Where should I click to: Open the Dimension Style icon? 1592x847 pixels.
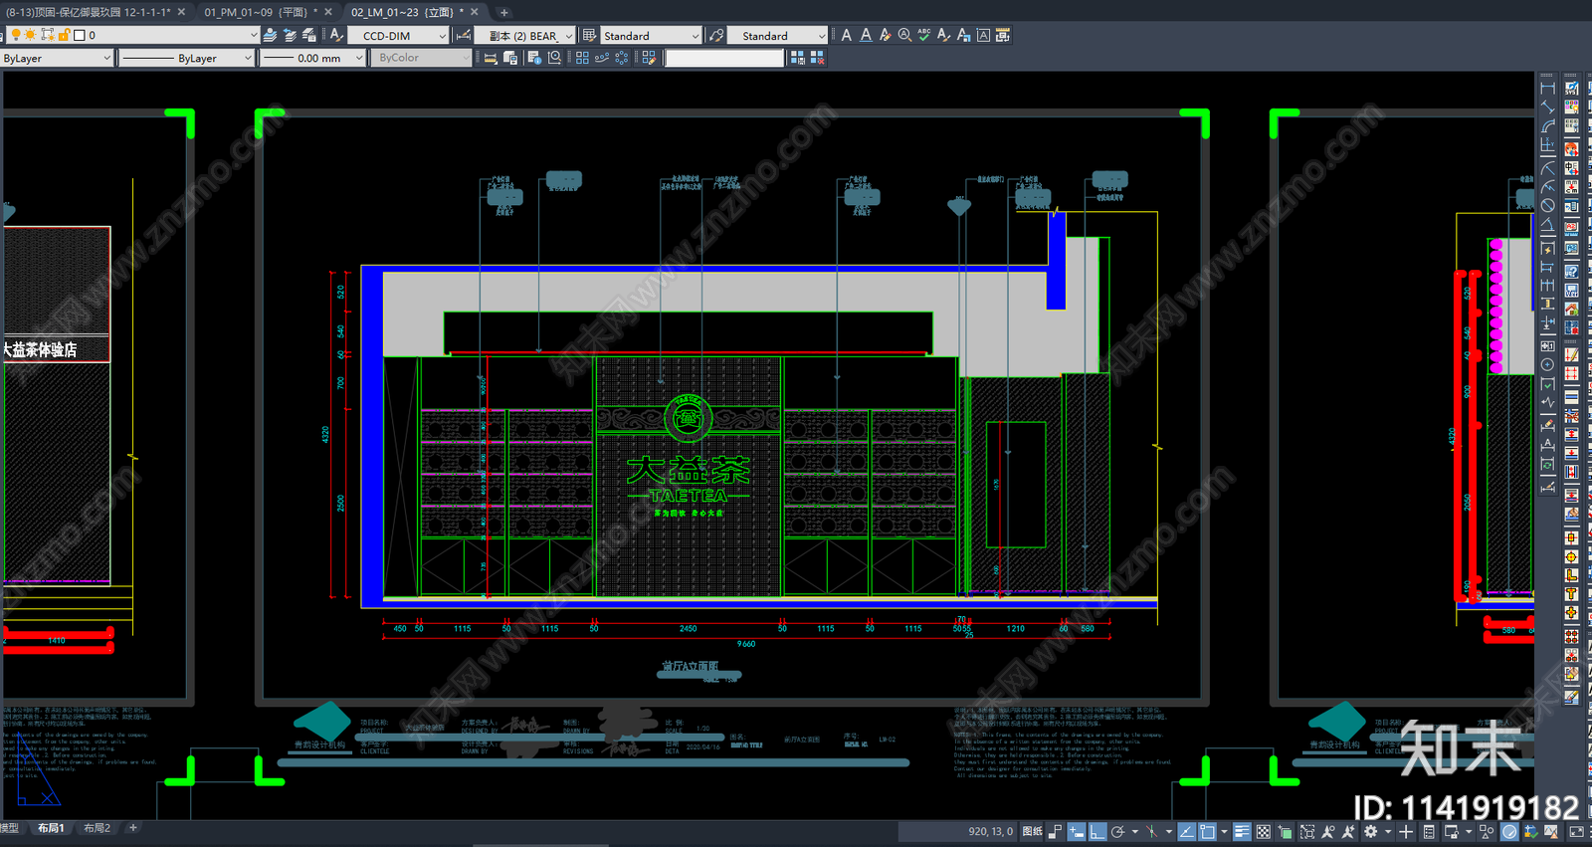464,35
